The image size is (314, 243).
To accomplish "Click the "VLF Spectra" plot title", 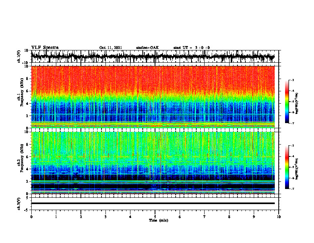I will (45, 47).
